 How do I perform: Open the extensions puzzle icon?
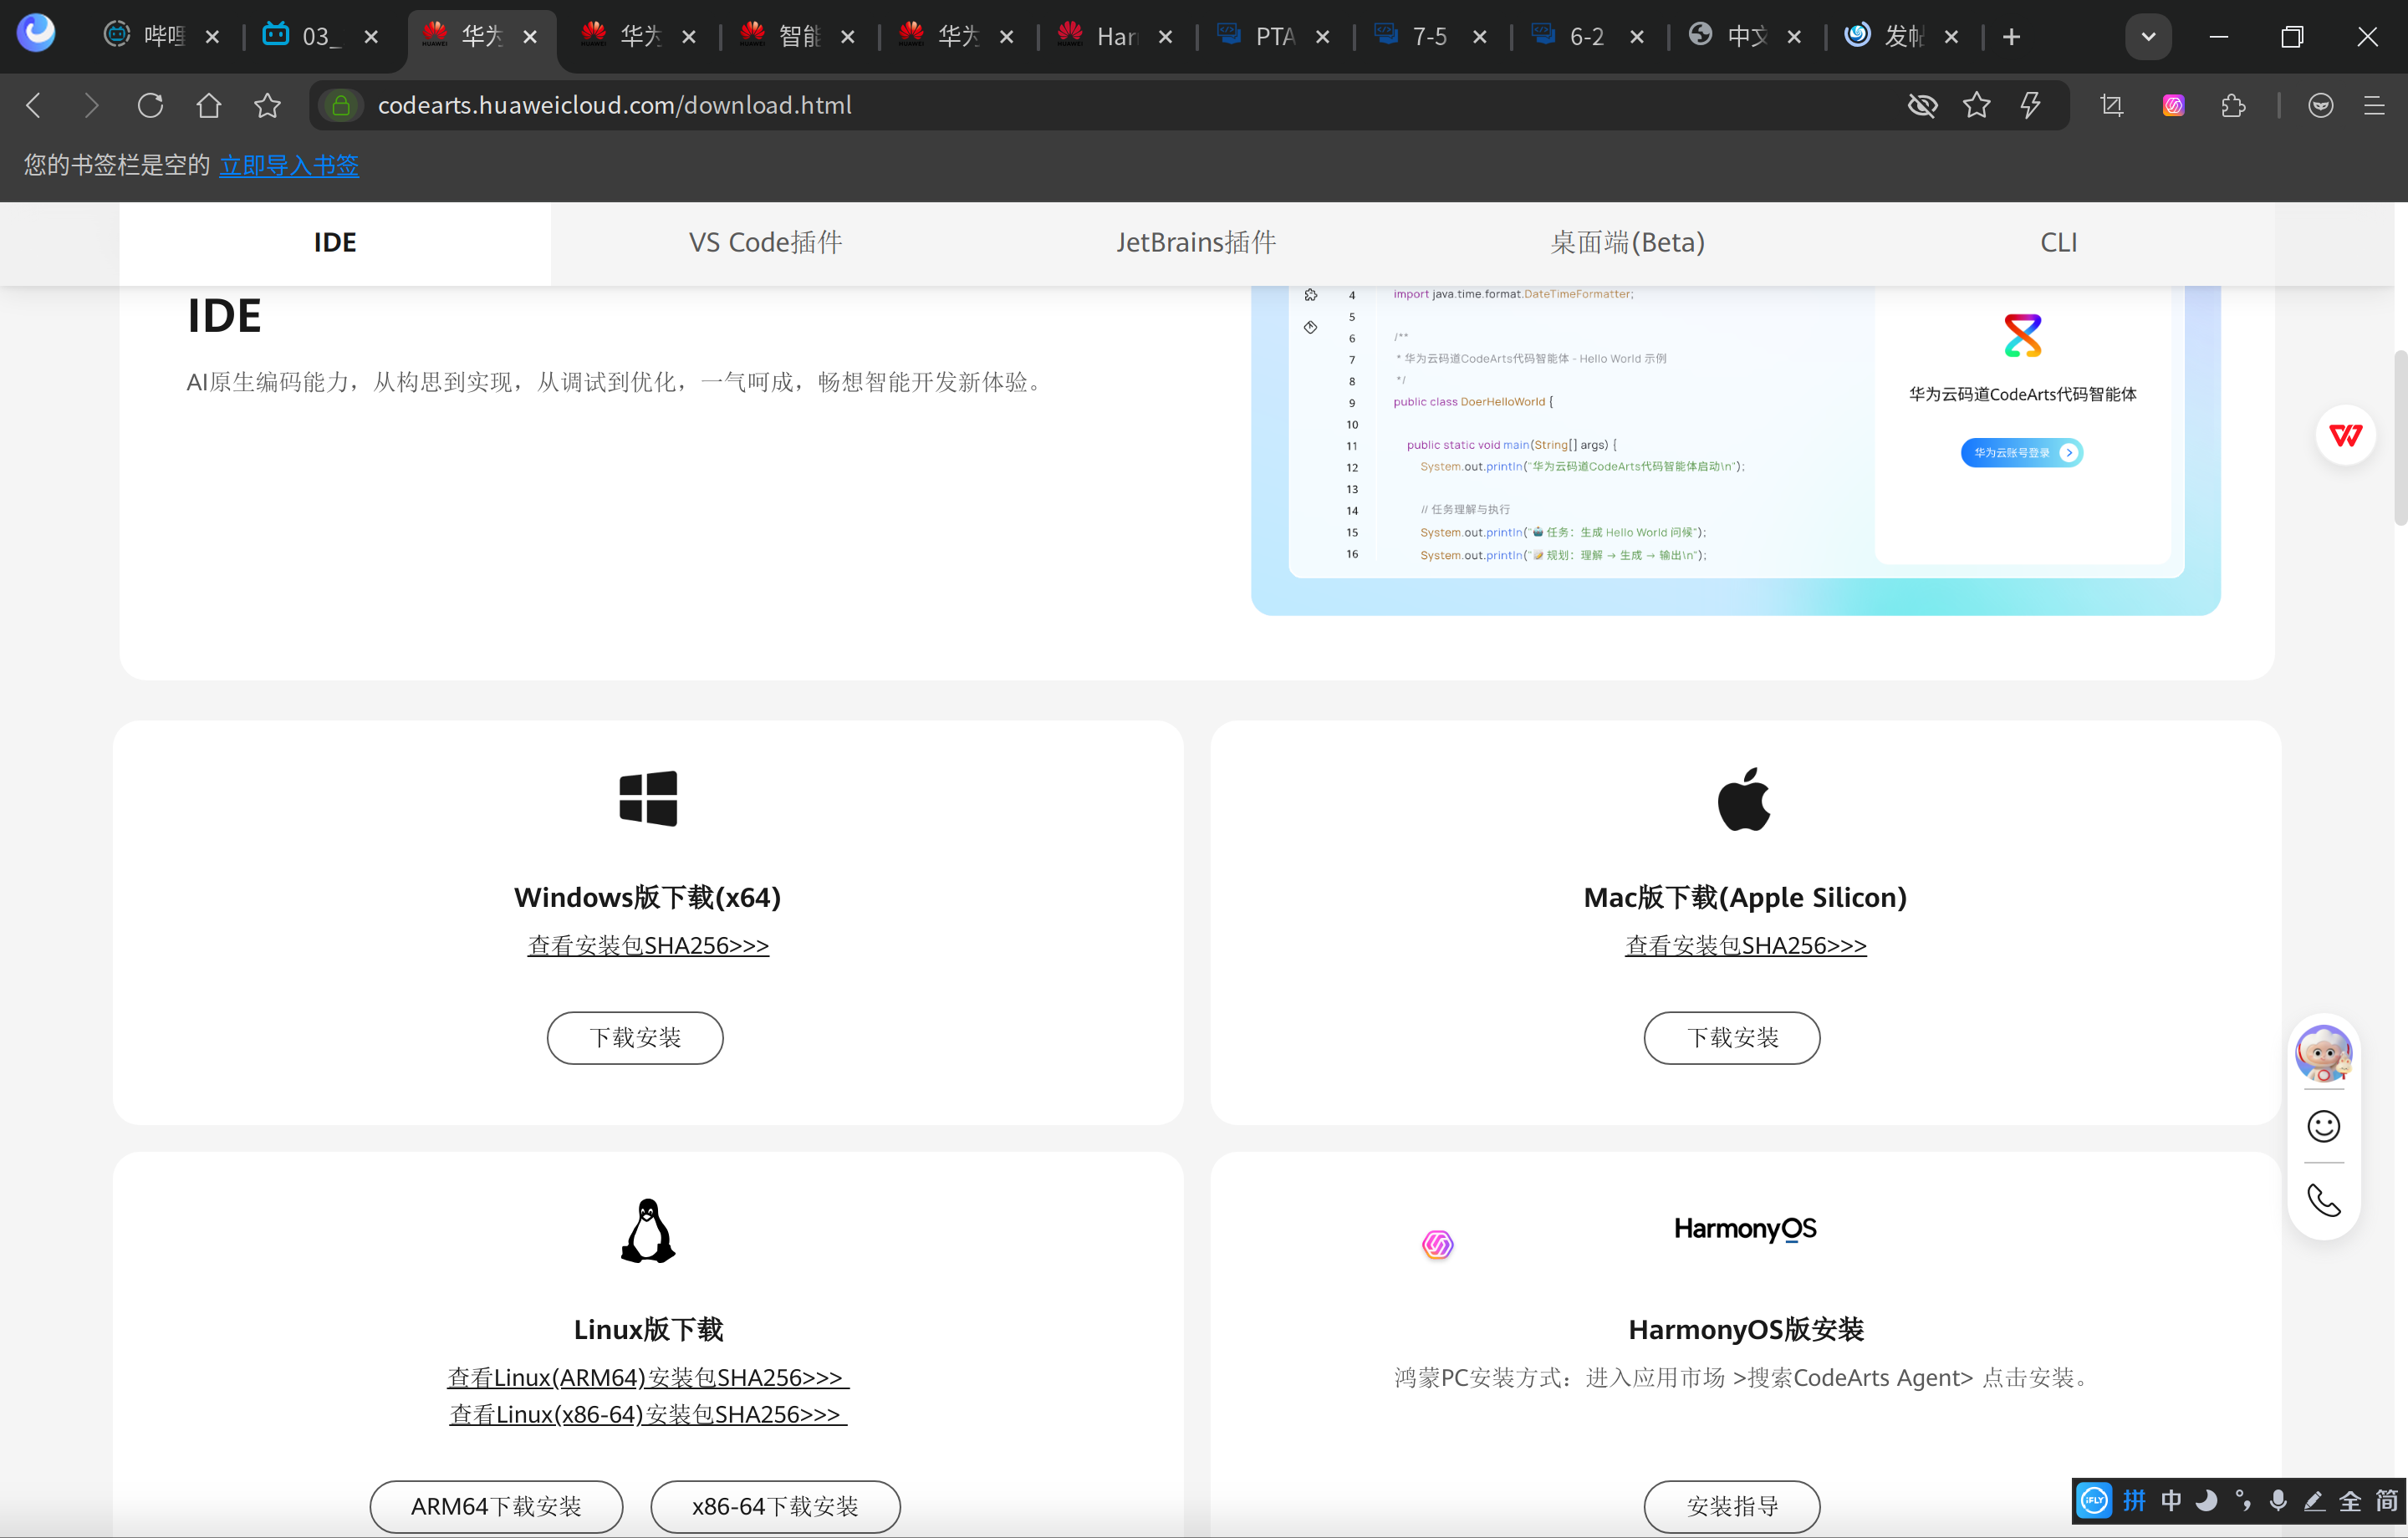pos(2233,105)
